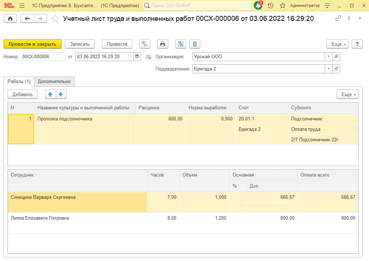The height and width of the screenshot is (261, 369).
Task: Click the printer icon in toolbar
Action: pos(163,44)
